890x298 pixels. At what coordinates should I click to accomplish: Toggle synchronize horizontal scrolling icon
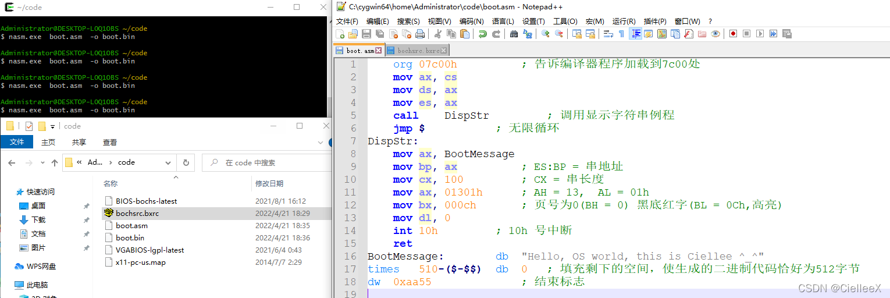tap(591, 34)
